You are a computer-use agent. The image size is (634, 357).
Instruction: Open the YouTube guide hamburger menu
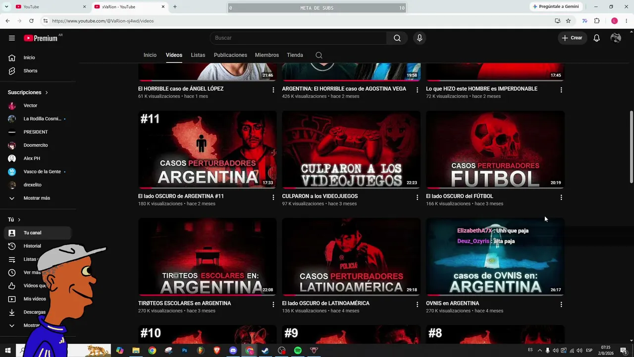(12, 38)
